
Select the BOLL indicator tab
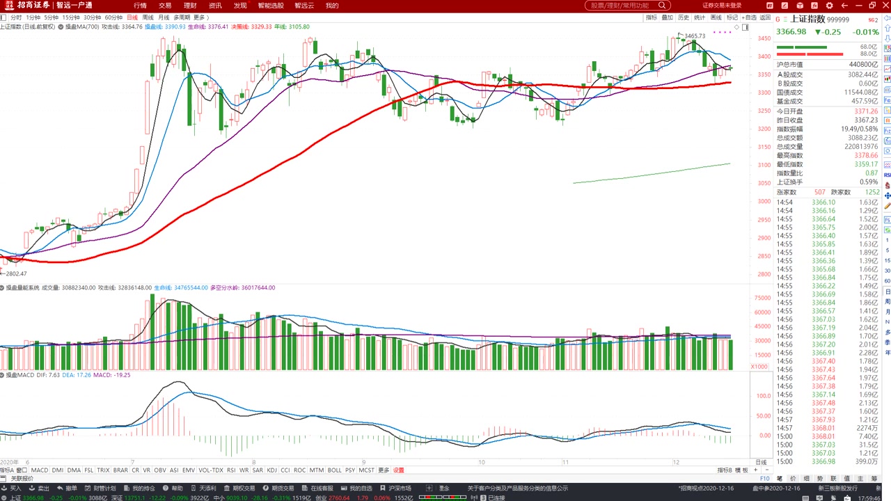[x=335, y=470]
